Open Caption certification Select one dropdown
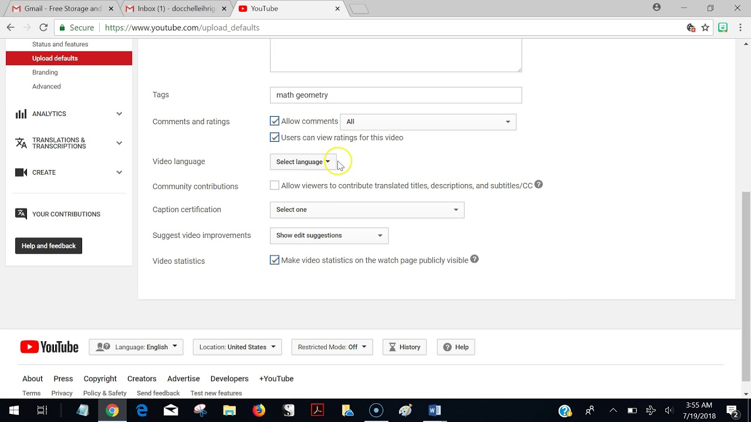 (x=367, y=210)
